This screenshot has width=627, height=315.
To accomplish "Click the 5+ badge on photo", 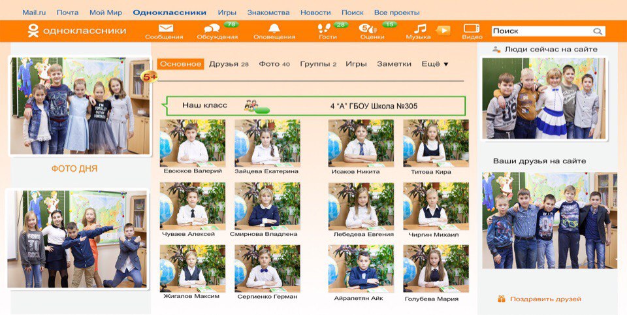I will click(150, 76).
